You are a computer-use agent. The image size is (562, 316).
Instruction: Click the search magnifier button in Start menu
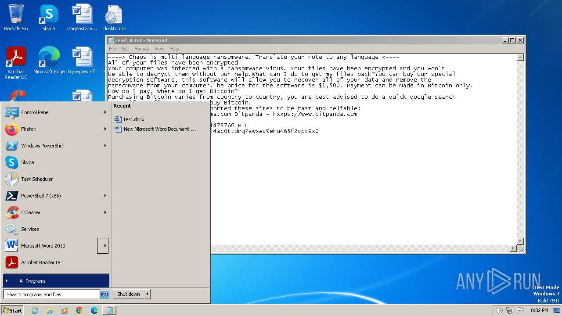[x=104, y=294]
